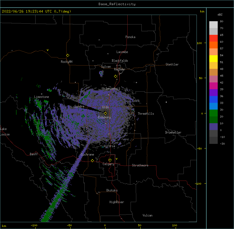
Task: Click the yellow diamond marker south of RedDeer
Action: (116, 76)
